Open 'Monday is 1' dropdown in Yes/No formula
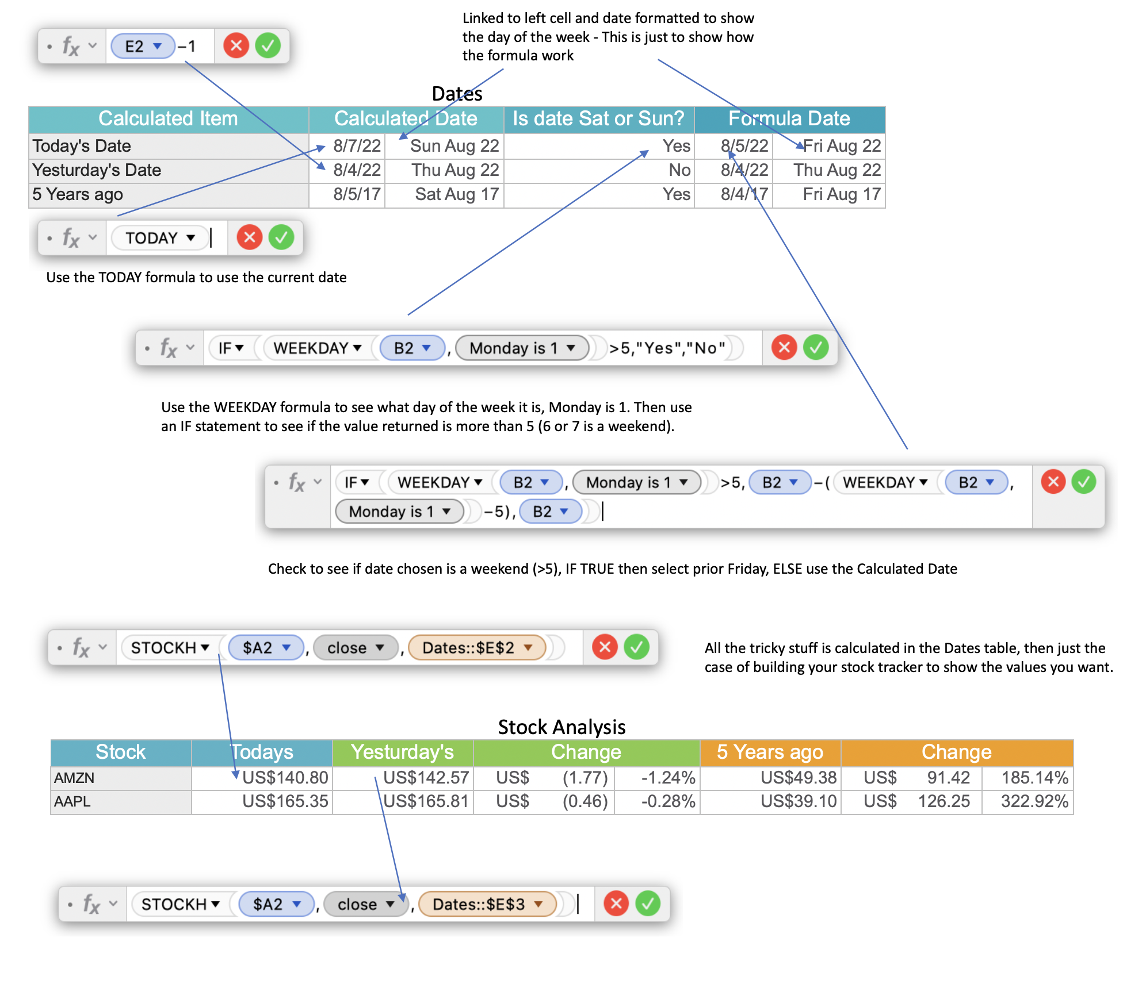The width and height of the screenshot is (1123, 983). click(x=571, y=348)
